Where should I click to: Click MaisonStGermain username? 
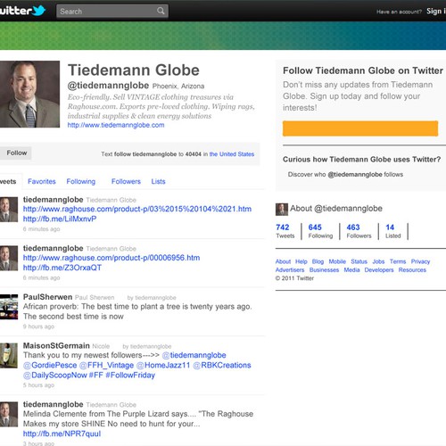tap(56, 345)
